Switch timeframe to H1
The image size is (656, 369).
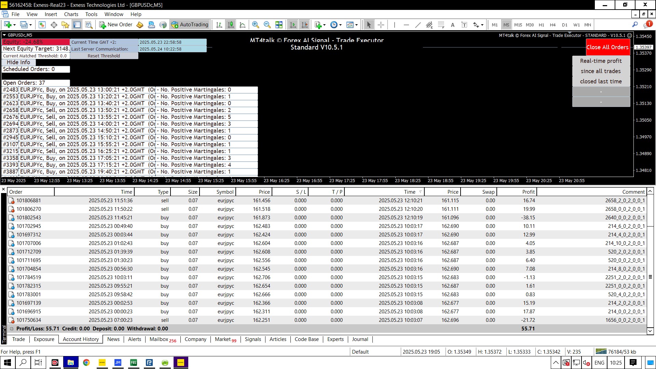pyautogui.click(x=541, y=25)
